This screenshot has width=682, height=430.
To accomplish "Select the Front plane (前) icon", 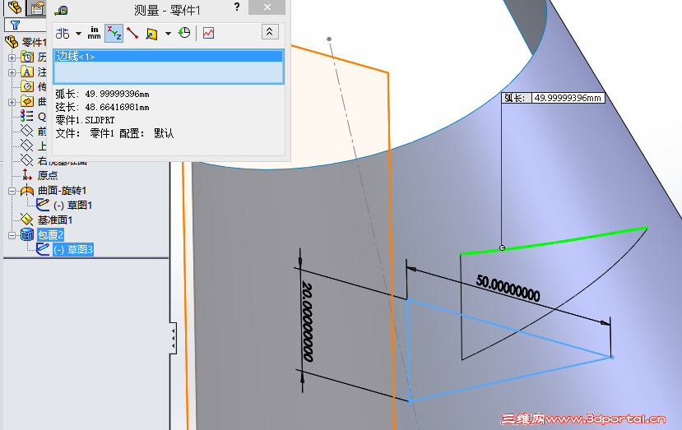I will click(27, 131).
